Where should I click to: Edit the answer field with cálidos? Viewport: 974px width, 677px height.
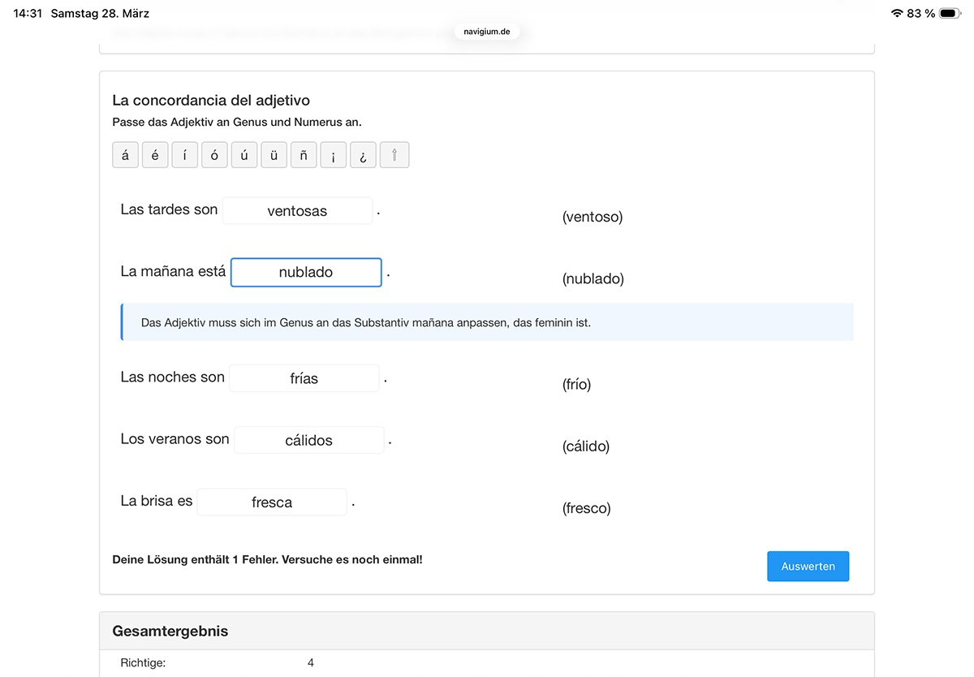click(x=308, y=441)
